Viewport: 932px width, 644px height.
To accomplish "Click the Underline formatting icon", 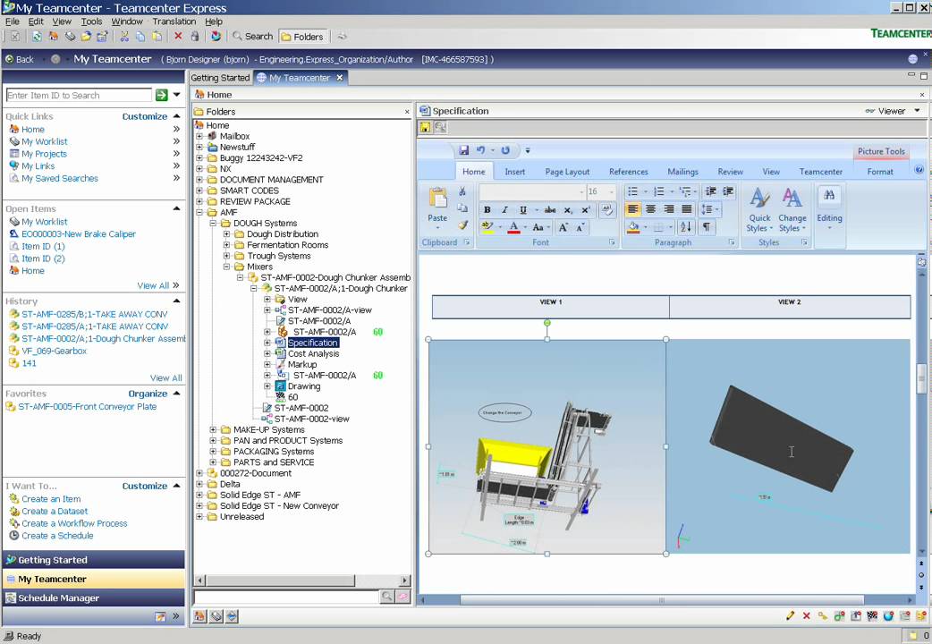I will (523, 210).
